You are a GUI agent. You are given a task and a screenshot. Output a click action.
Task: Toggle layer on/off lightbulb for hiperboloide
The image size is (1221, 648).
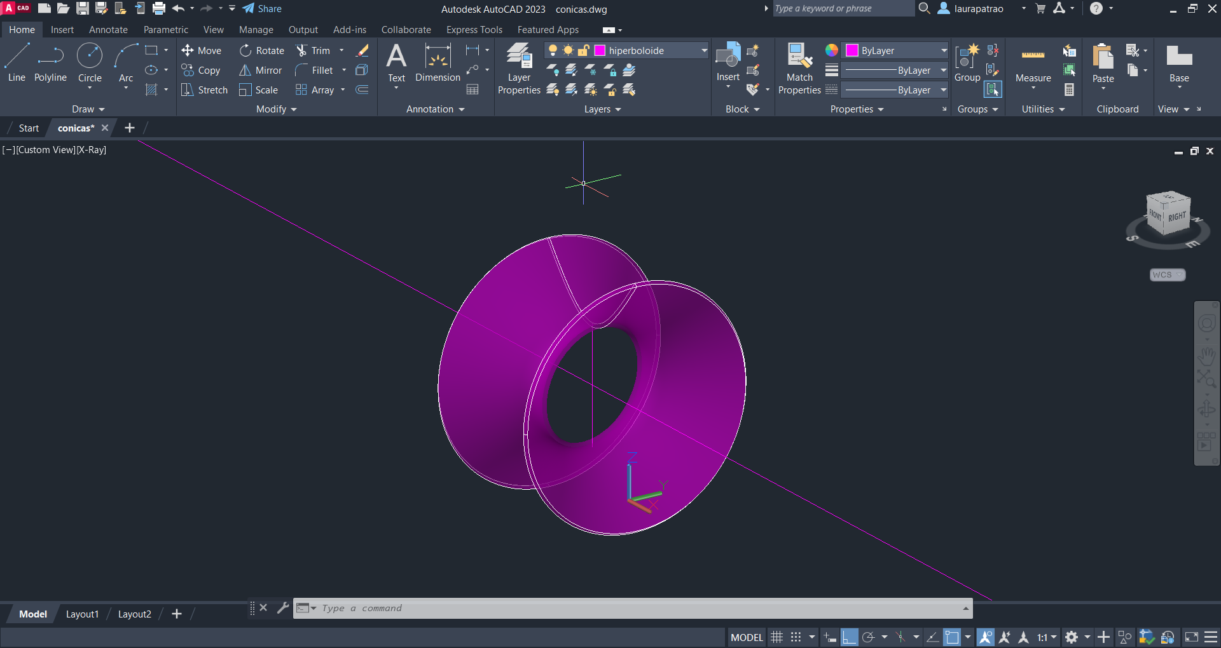click(x=553, y=51)
